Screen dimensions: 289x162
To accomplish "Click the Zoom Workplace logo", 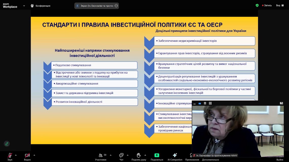I will pyautogui.click(x=10, y=6).
